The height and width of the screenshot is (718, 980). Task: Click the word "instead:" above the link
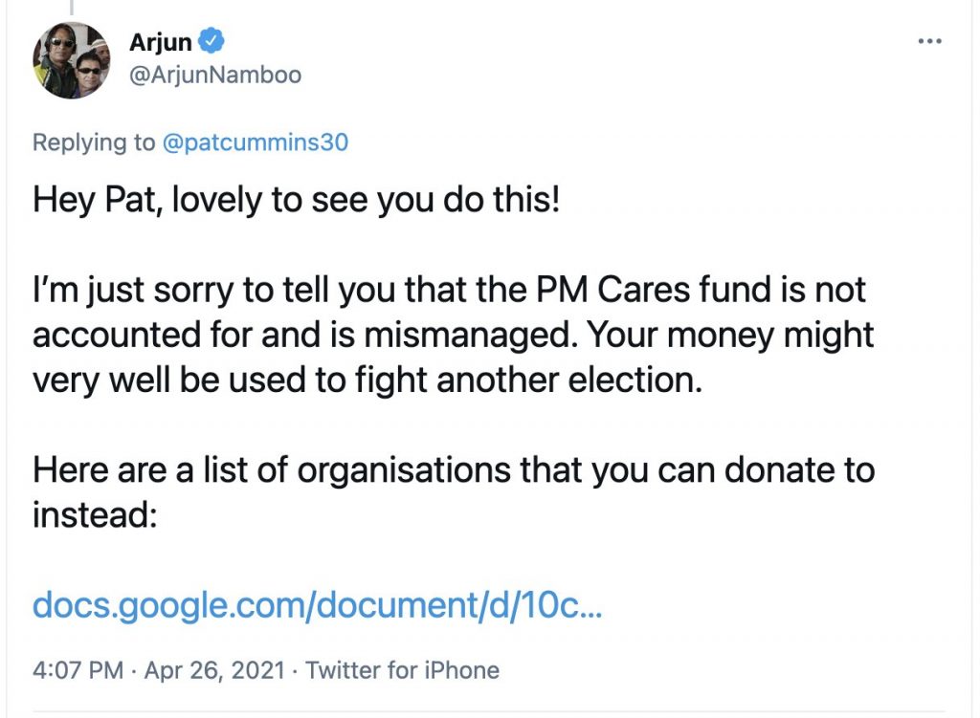[x=93, y=515]
